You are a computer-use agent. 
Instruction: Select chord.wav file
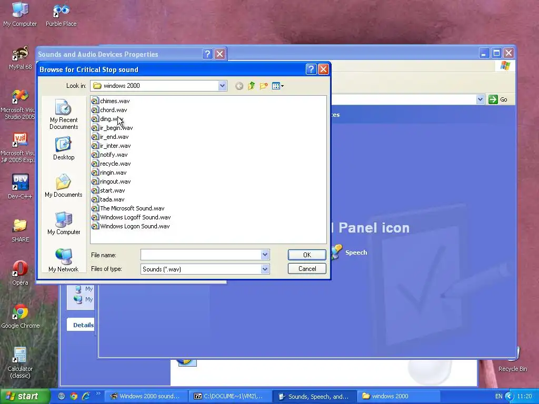(x=109, y=110)
